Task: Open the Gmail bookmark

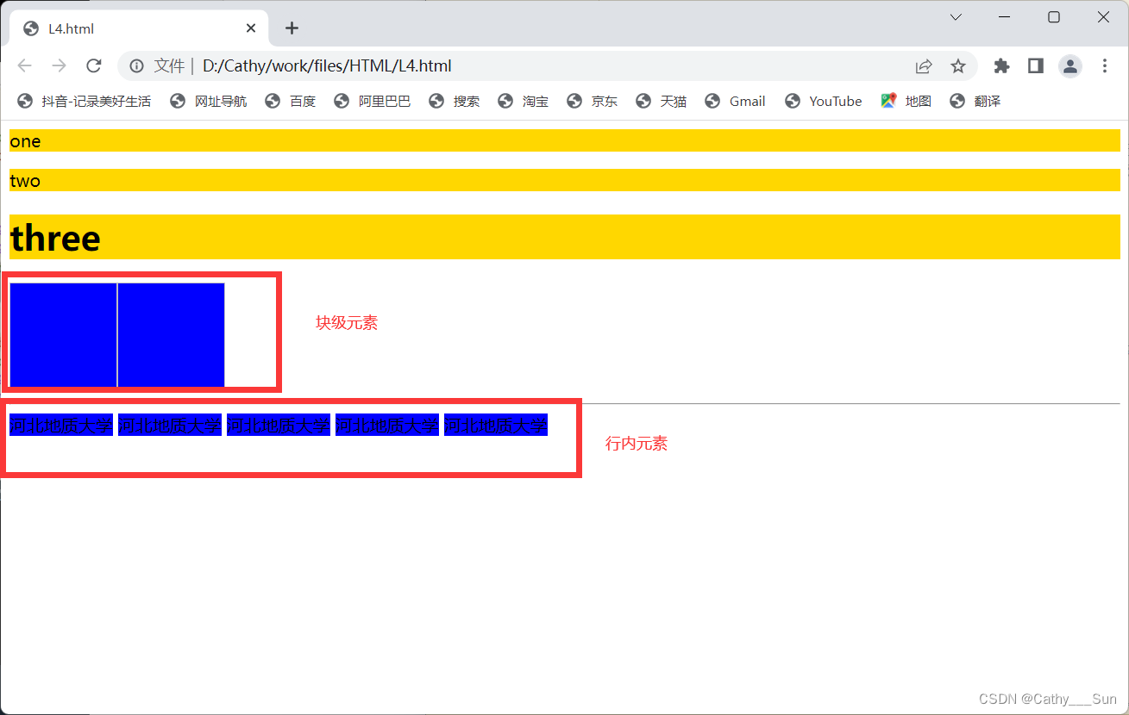Action: coord(735,102)
